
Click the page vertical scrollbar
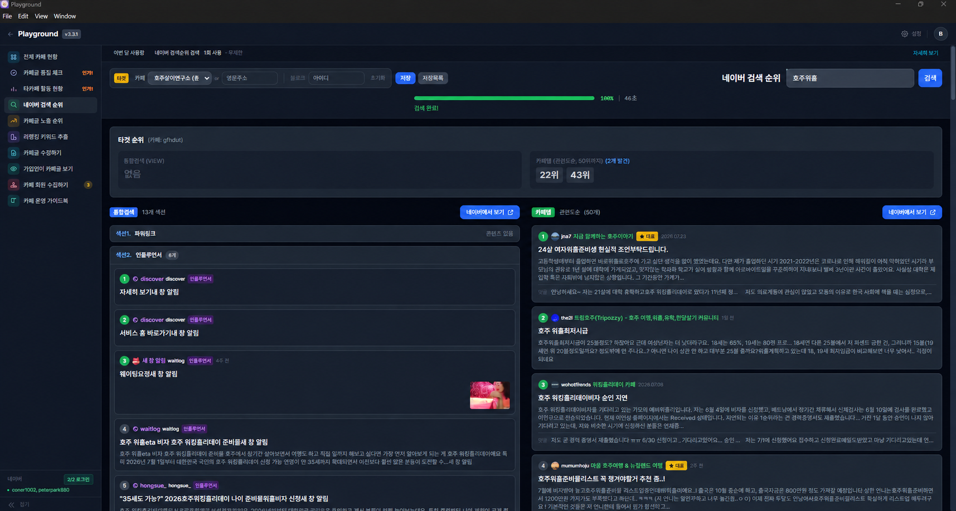click(953, 72)
